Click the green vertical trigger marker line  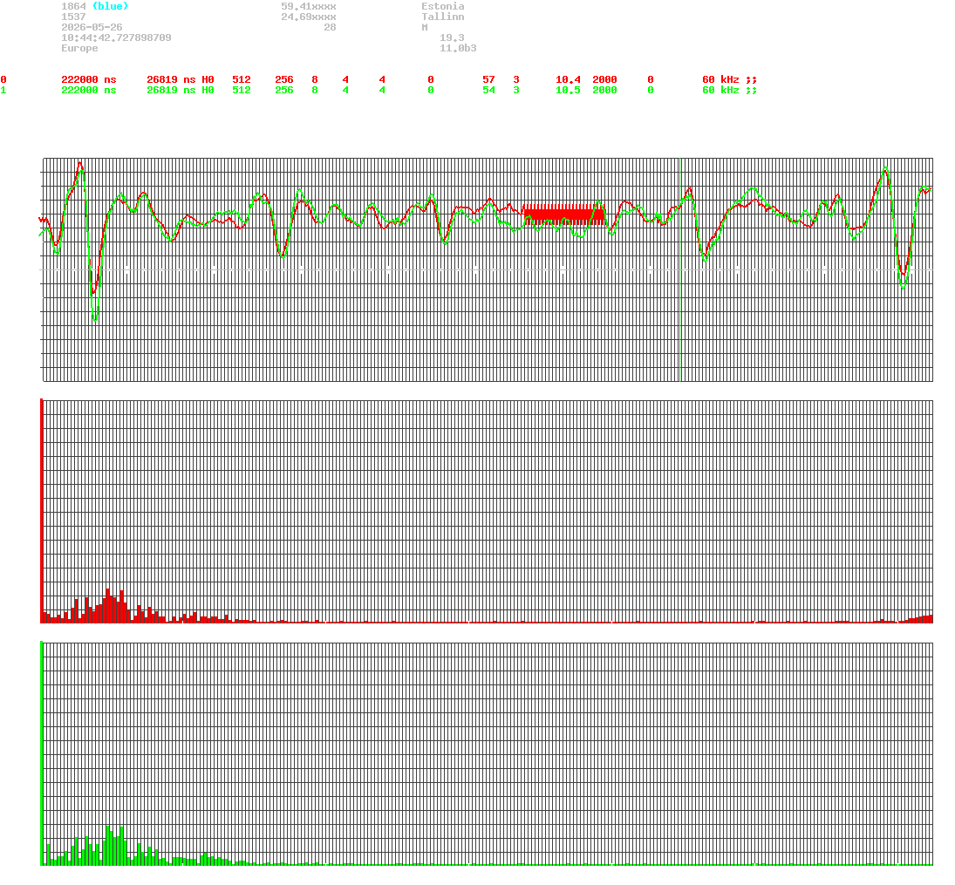(x=679, y=269)
